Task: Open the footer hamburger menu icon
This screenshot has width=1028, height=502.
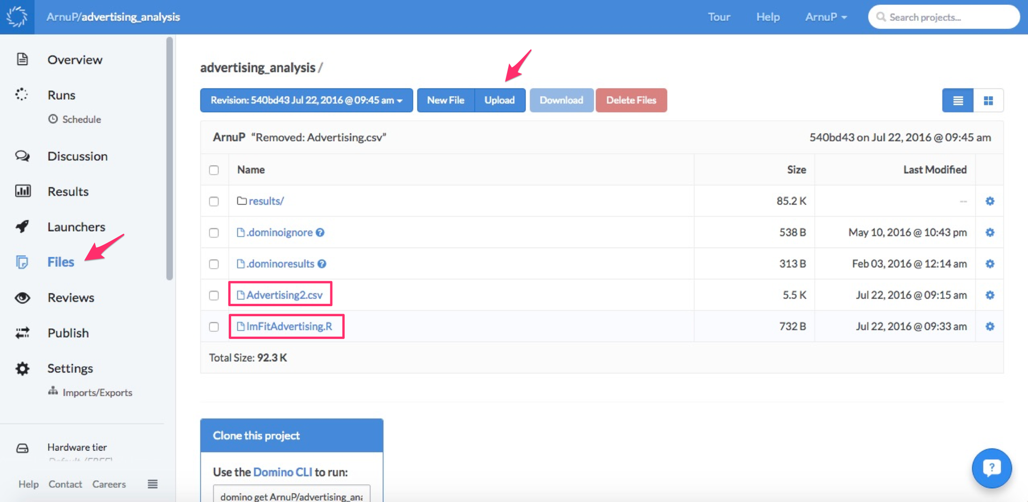Action: (153, 484)
